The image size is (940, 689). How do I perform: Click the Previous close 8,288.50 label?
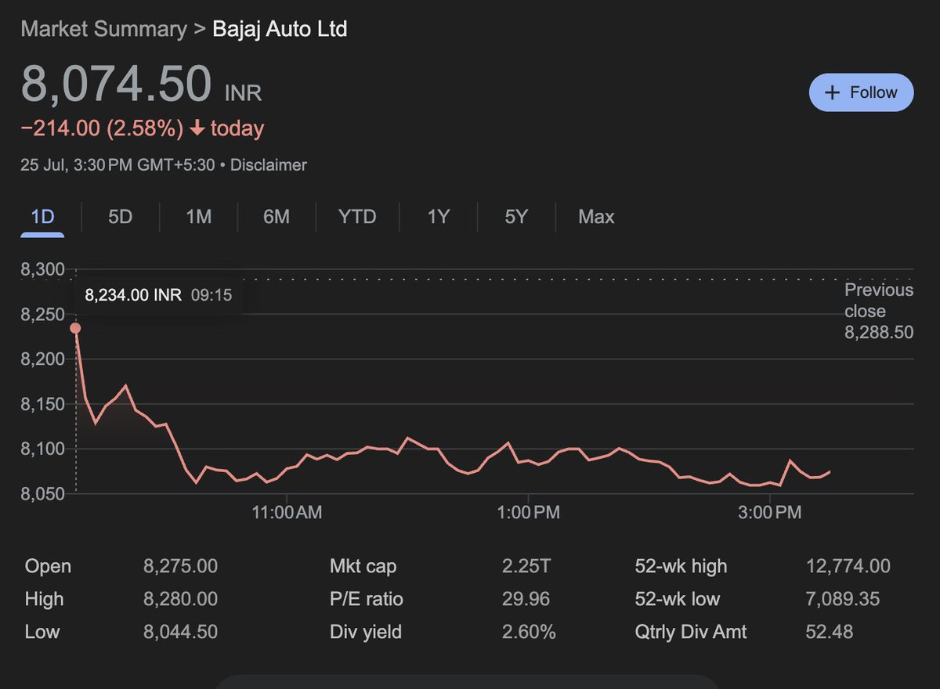(x=878, y=311)
